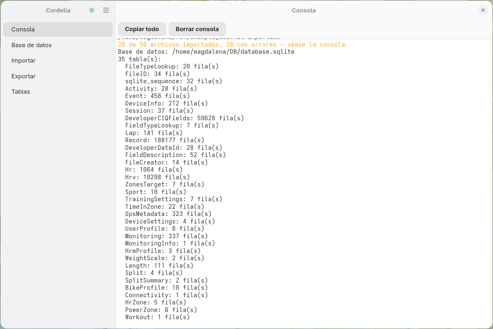Click the Activity: 28 fila(s) line
The image size is (493, 329).
coord(161,89)
